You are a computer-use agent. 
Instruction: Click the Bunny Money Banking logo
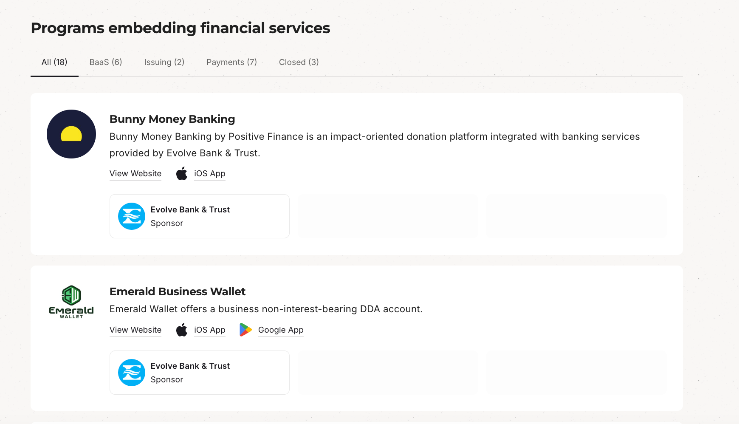tap(71, 134)
